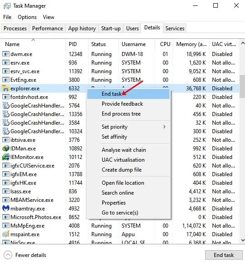Click the ibtsiva.exe process icon

click(6, 140)
